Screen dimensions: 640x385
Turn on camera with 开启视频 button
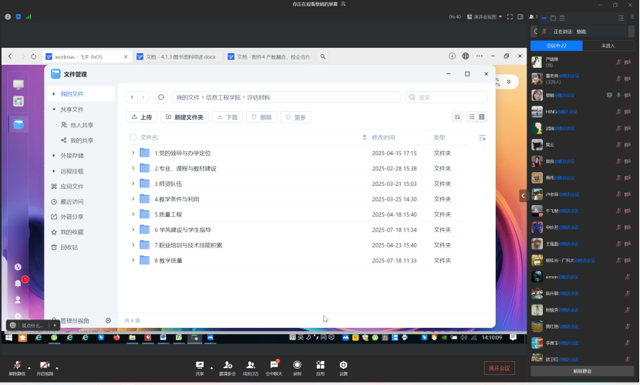point(45,367)
